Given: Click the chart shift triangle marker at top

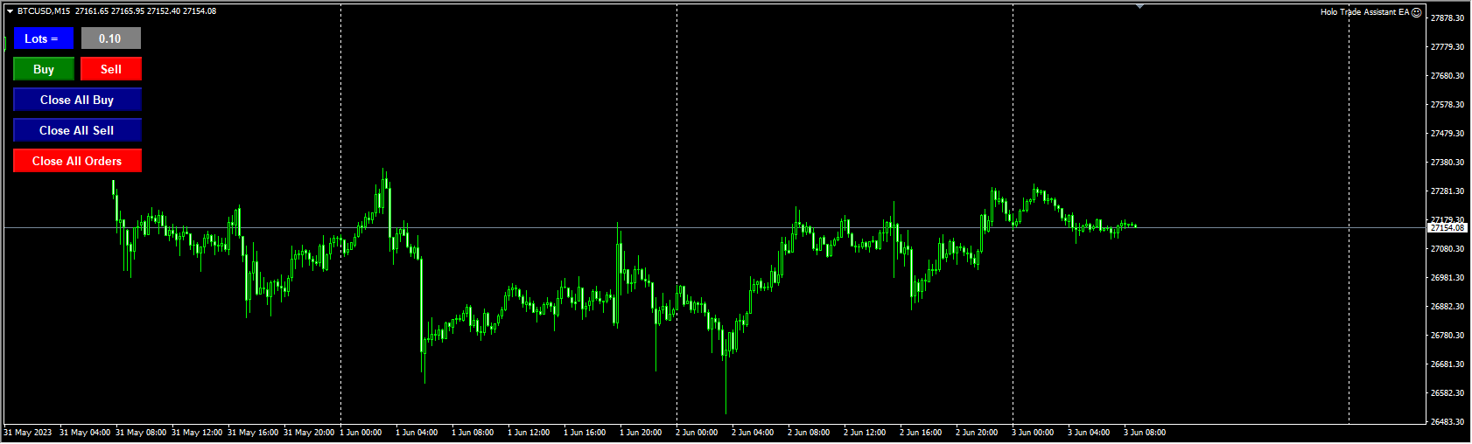Looking at the screenshot, I should coord(1139,6).
